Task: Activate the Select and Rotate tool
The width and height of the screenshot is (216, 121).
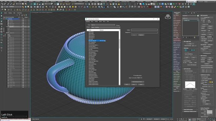Action: [x=37, y=4]
